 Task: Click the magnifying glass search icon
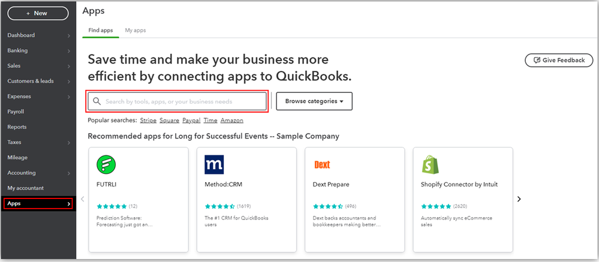tap(97, 101)
